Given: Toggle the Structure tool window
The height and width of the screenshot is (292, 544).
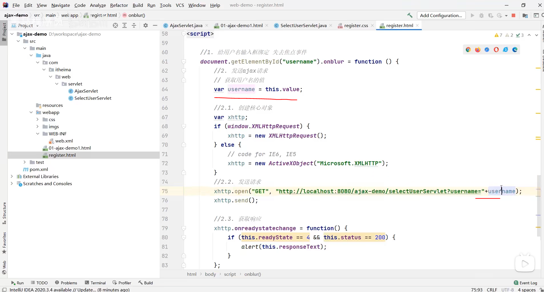Looking at the screenshot, I should tap(4, 213).
